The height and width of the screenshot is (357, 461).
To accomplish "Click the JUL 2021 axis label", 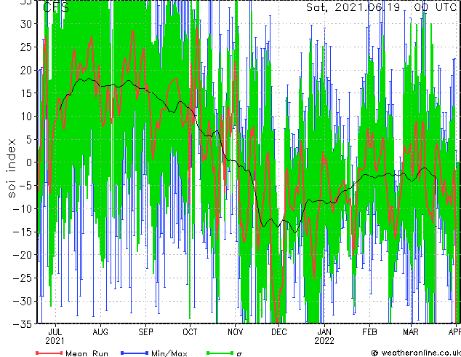I will [55, 337].
